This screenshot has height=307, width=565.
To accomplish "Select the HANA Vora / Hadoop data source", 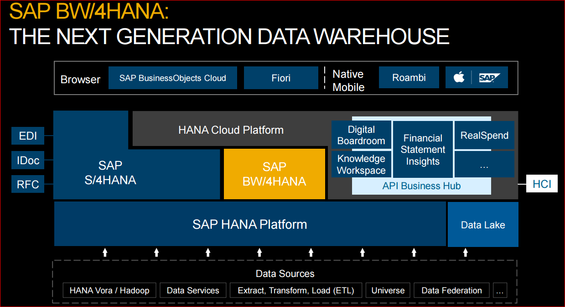I will pos(109,290).
